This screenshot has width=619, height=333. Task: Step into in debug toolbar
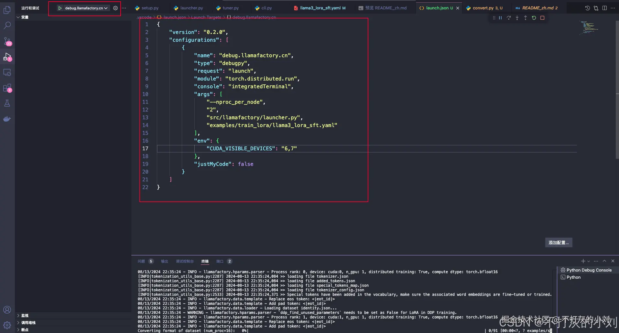pos(517,18)
